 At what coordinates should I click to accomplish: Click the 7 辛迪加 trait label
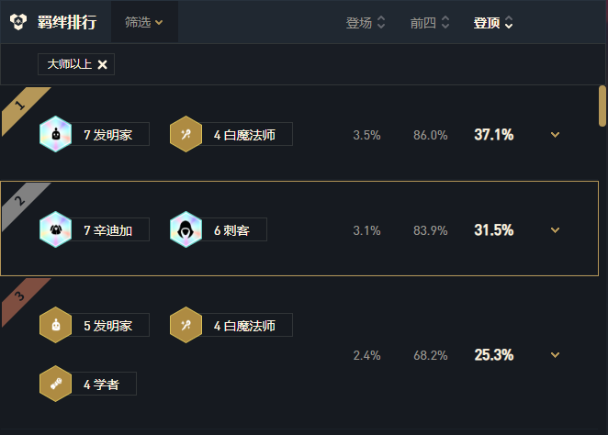click(108, 229)
